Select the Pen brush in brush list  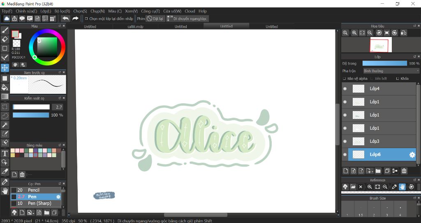[x=36, y=197]
